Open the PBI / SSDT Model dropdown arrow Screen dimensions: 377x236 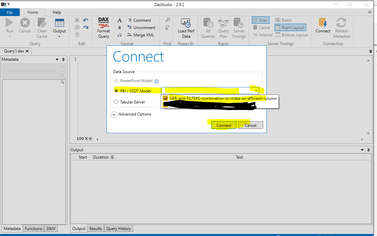(x=256, y=90)
